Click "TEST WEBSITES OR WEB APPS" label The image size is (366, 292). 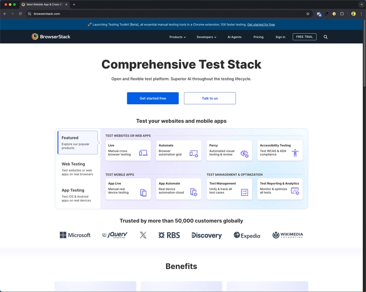point(128,136)
